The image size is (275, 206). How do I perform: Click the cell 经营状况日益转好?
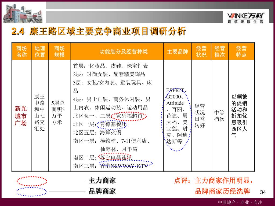pos(200,116)
